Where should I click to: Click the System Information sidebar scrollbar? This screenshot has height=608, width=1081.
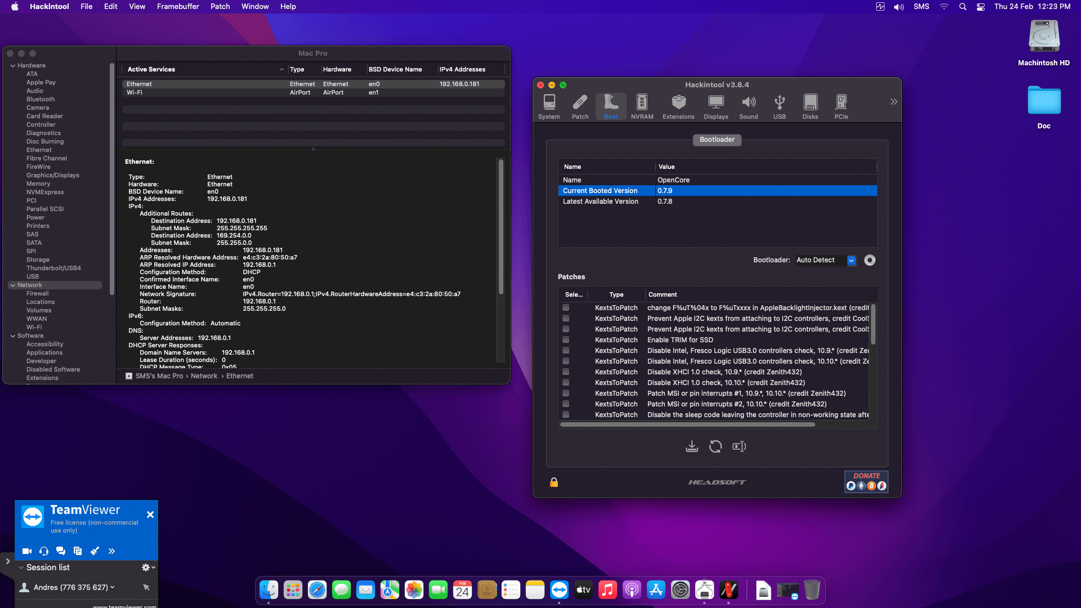click(111, 179)
